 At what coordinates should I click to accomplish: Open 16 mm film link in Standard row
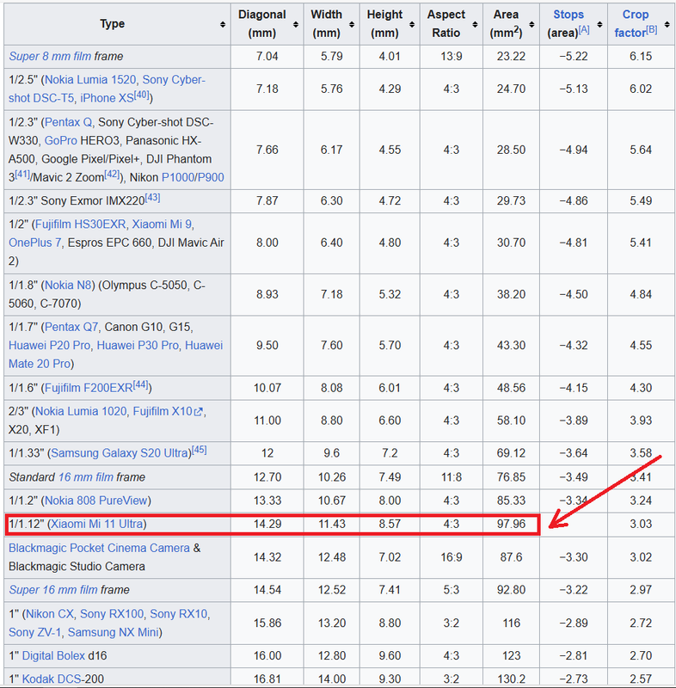[x=86, y=477]
